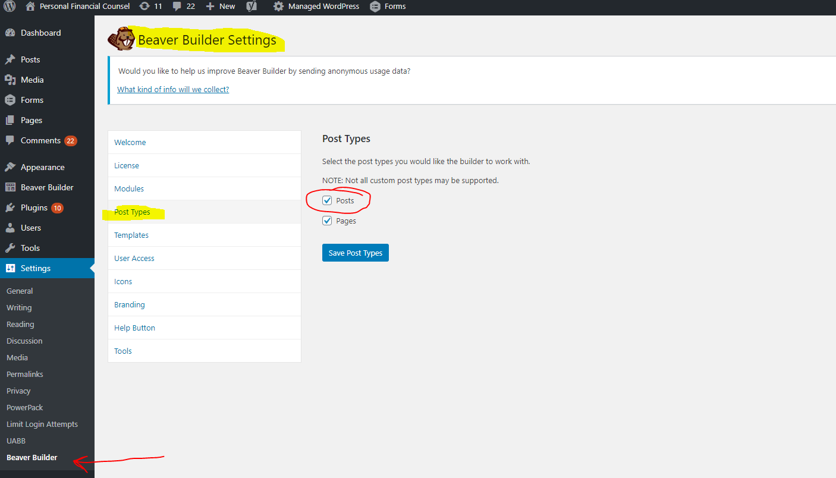
Task: Open Limit Login Attempts settings
Action: click(x=42, y=424)
